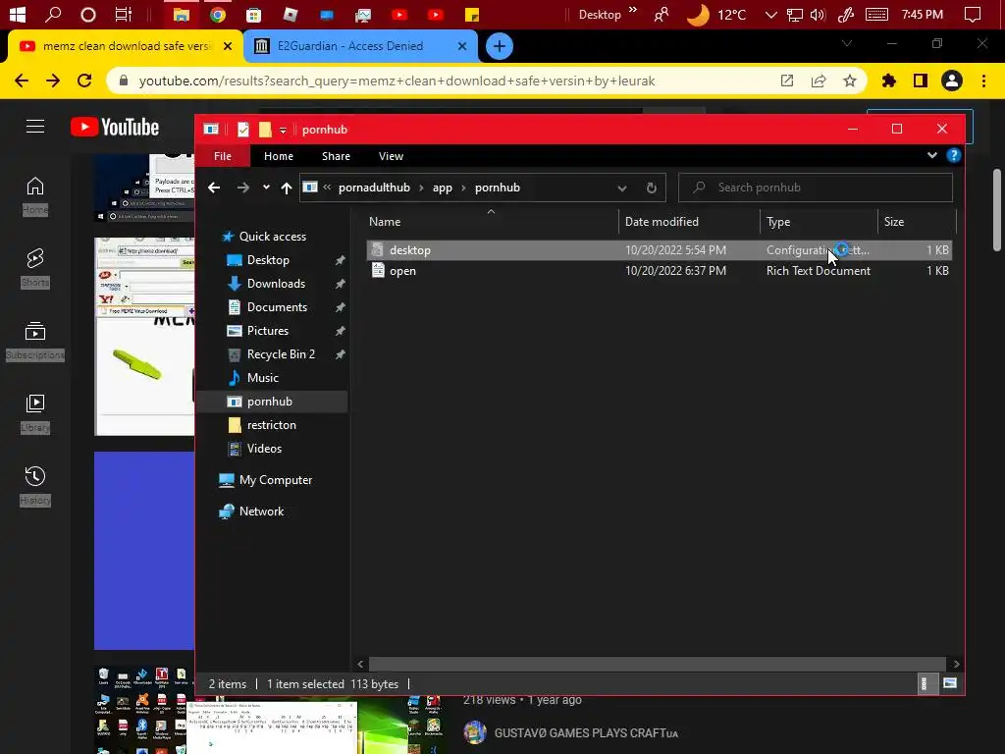Open My Computer in navigation pane
The width and height of the screenshot is (1005, 754).
click(x=276, y=480)
